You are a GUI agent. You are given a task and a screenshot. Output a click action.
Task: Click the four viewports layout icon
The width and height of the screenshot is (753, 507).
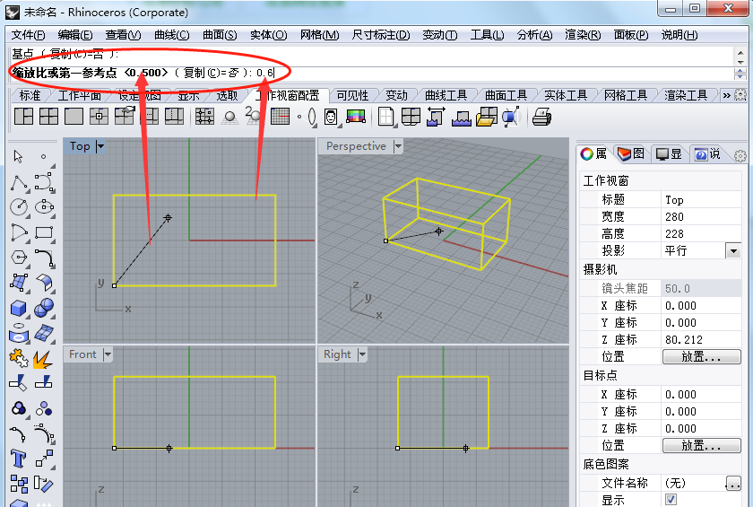click(x=48, y=117)
